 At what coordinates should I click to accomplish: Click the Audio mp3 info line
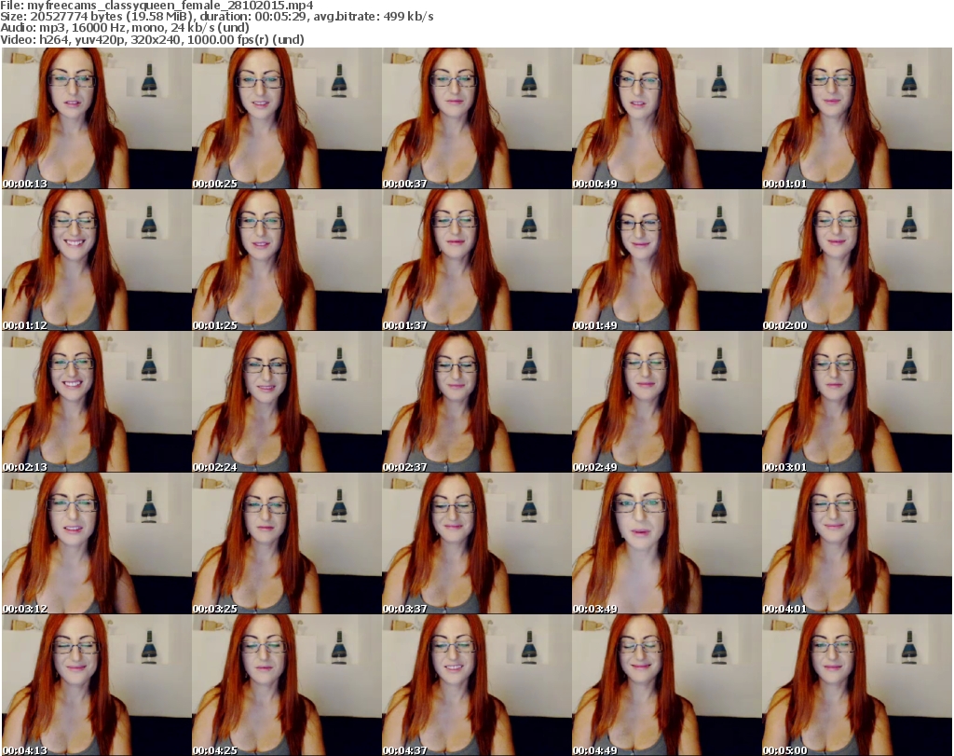point(125,27)
